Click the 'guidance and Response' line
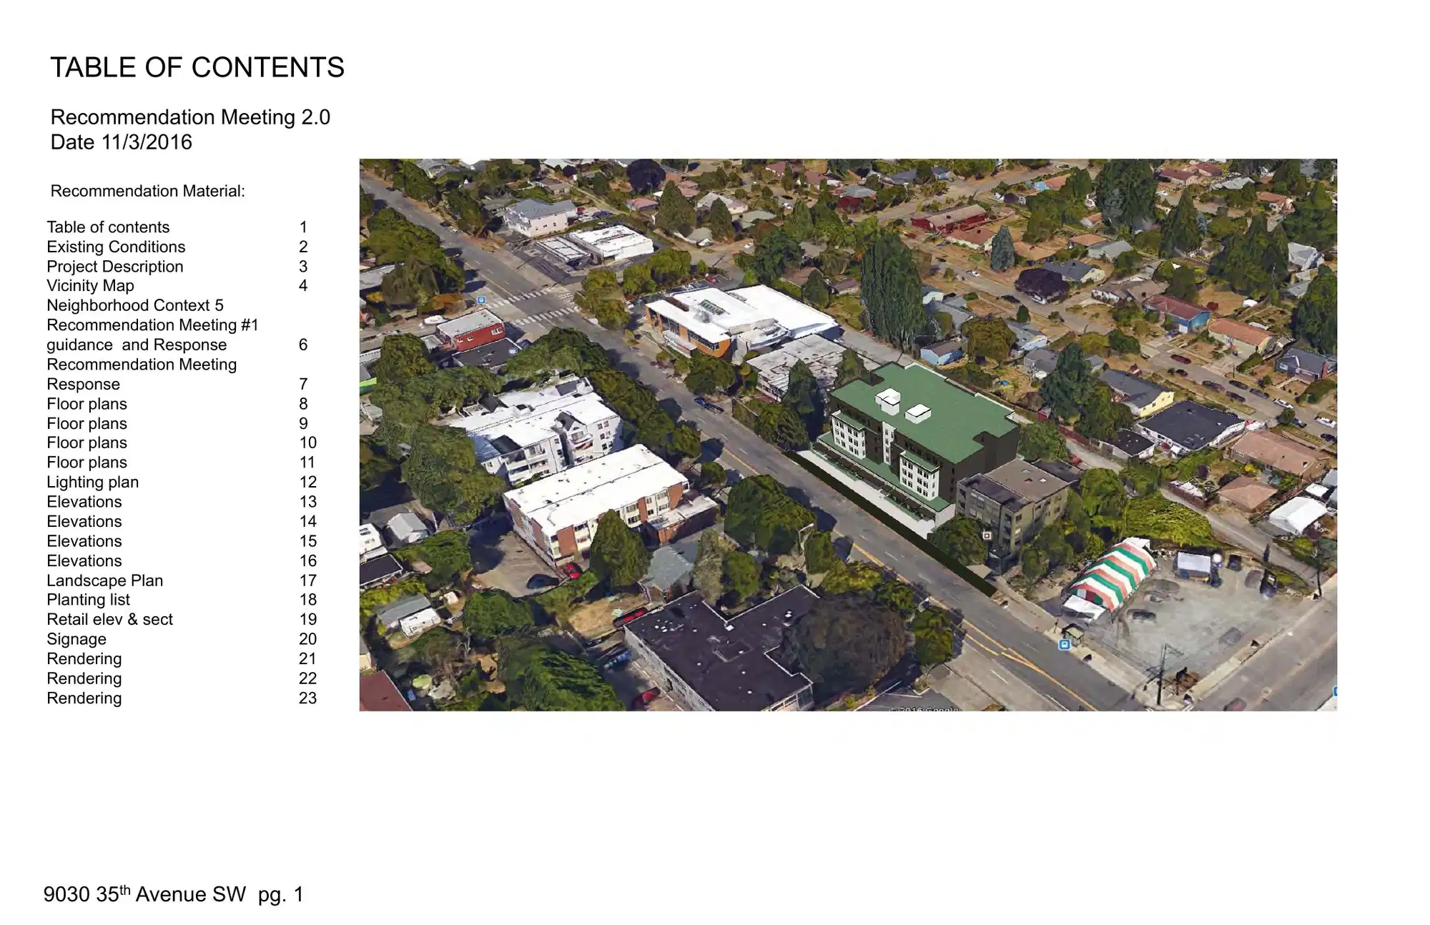 (137, 345)
